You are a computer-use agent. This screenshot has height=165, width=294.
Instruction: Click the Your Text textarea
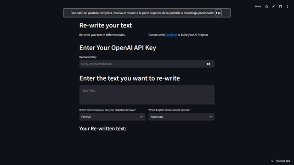[x=147, y=95]
